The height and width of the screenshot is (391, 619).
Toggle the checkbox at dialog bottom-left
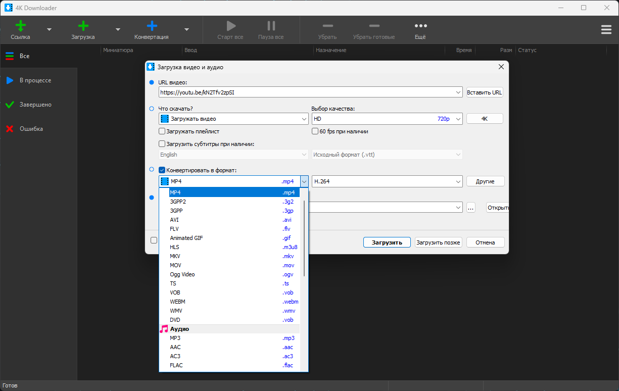tap(154, 240)
